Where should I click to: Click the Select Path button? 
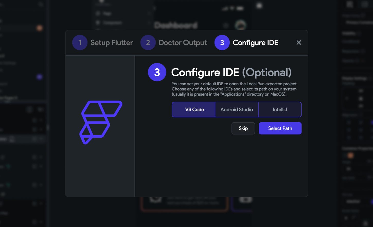tap(280, 128)
